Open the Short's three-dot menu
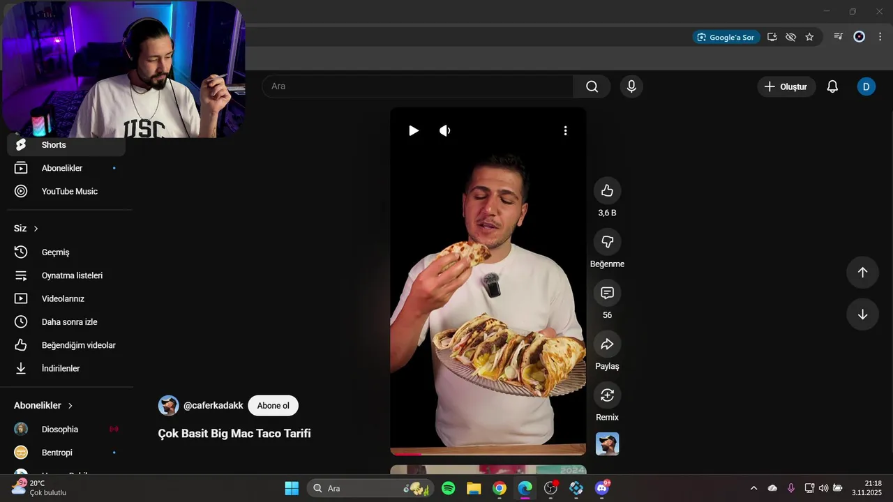 (x=565, y=130)
